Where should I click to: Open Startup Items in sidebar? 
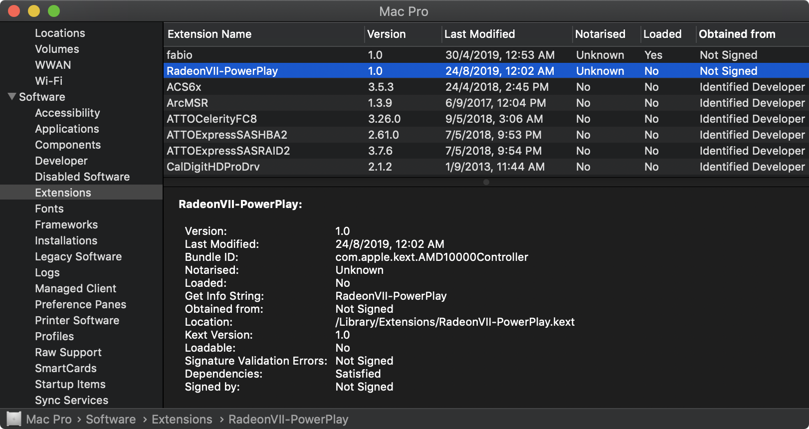(x=70, y=384)
